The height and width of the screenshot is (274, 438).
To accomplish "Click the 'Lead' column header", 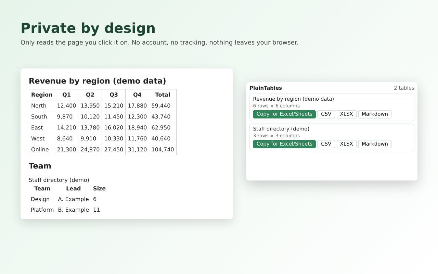I will [73, 189].
